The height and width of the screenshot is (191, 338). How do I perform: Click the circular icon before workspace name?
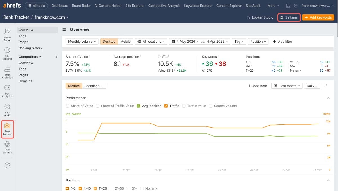click(x=296, y=6)
